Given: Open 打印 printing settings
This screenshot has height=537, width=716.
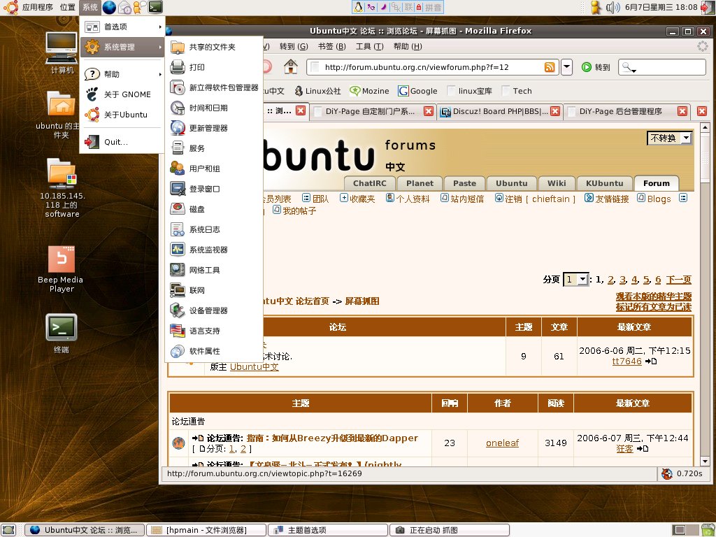Looking at the screenshot, I should (x=214, y=67).
